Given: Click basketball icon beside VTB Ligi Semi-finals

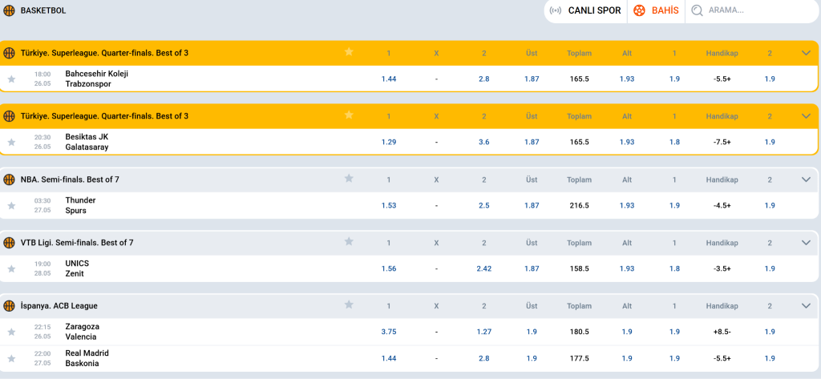Looking at the screenshot, I should point(9,243).
